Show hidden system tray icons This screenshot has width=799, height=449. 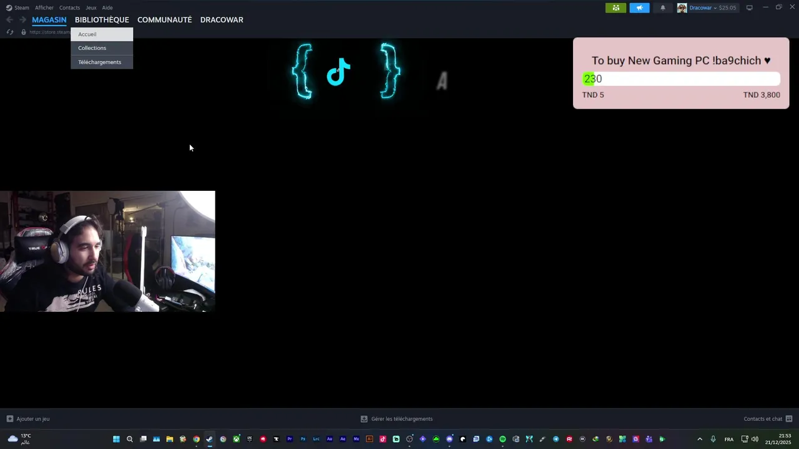pos(700,439)
